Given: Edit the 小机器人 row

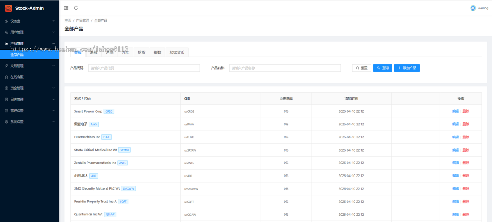Looking at the screenshot, I should pos(456,176).
